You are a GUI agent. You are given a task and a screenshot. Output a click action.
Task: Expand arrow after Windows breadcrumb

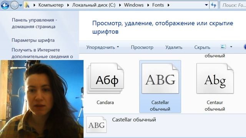(148, 5)
